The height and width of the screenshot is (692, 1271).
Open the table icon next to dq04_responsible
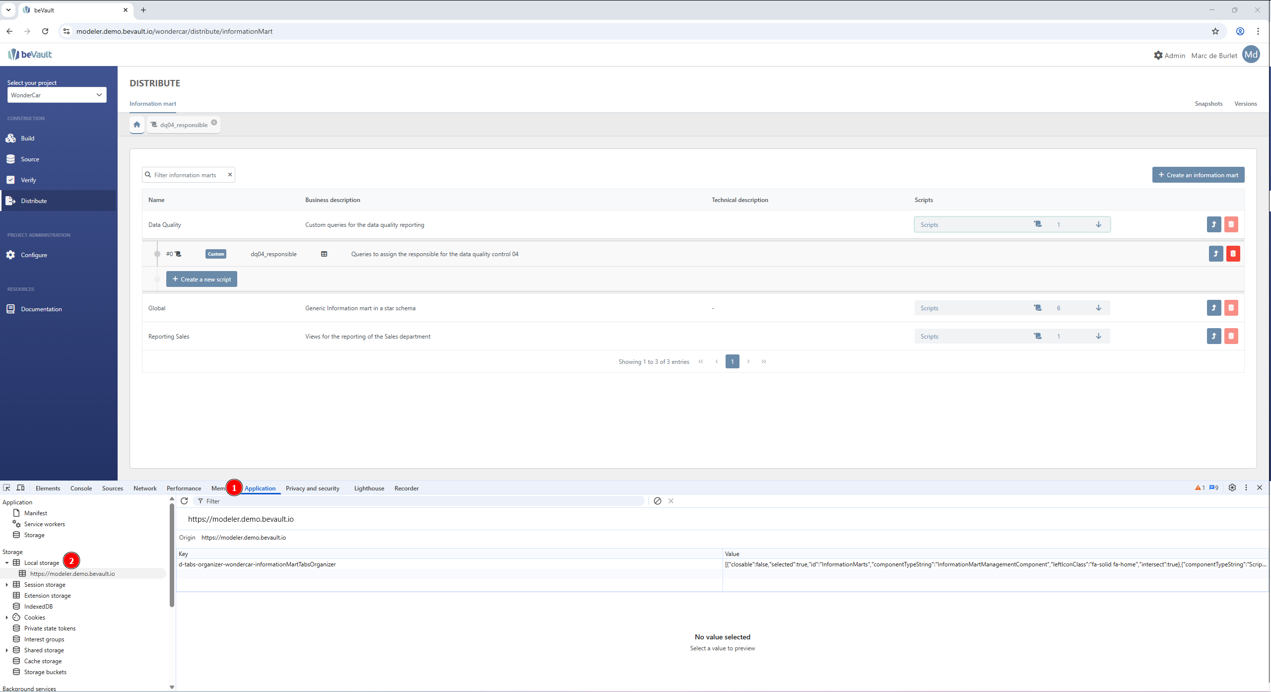click(324, 254)
